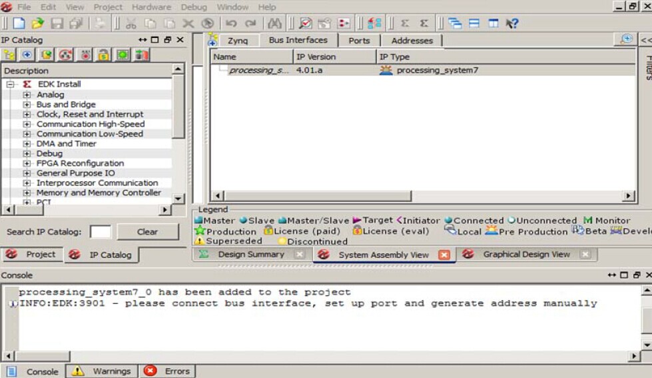
Task: Click the What's This help cursor icon
Action: (x=511, y=23)
